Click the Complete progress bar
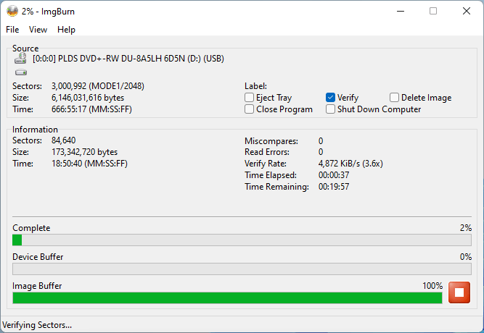This screenshot has width=484, height=333. click(242, 240)
